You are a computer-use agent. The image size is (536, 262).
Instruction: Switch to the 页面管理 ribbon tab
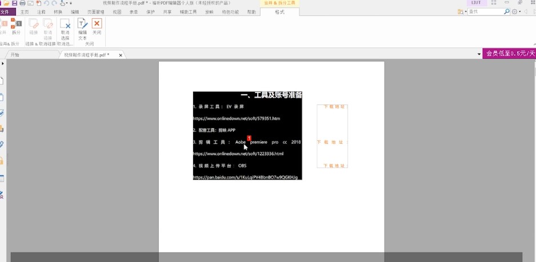[96, 12]
